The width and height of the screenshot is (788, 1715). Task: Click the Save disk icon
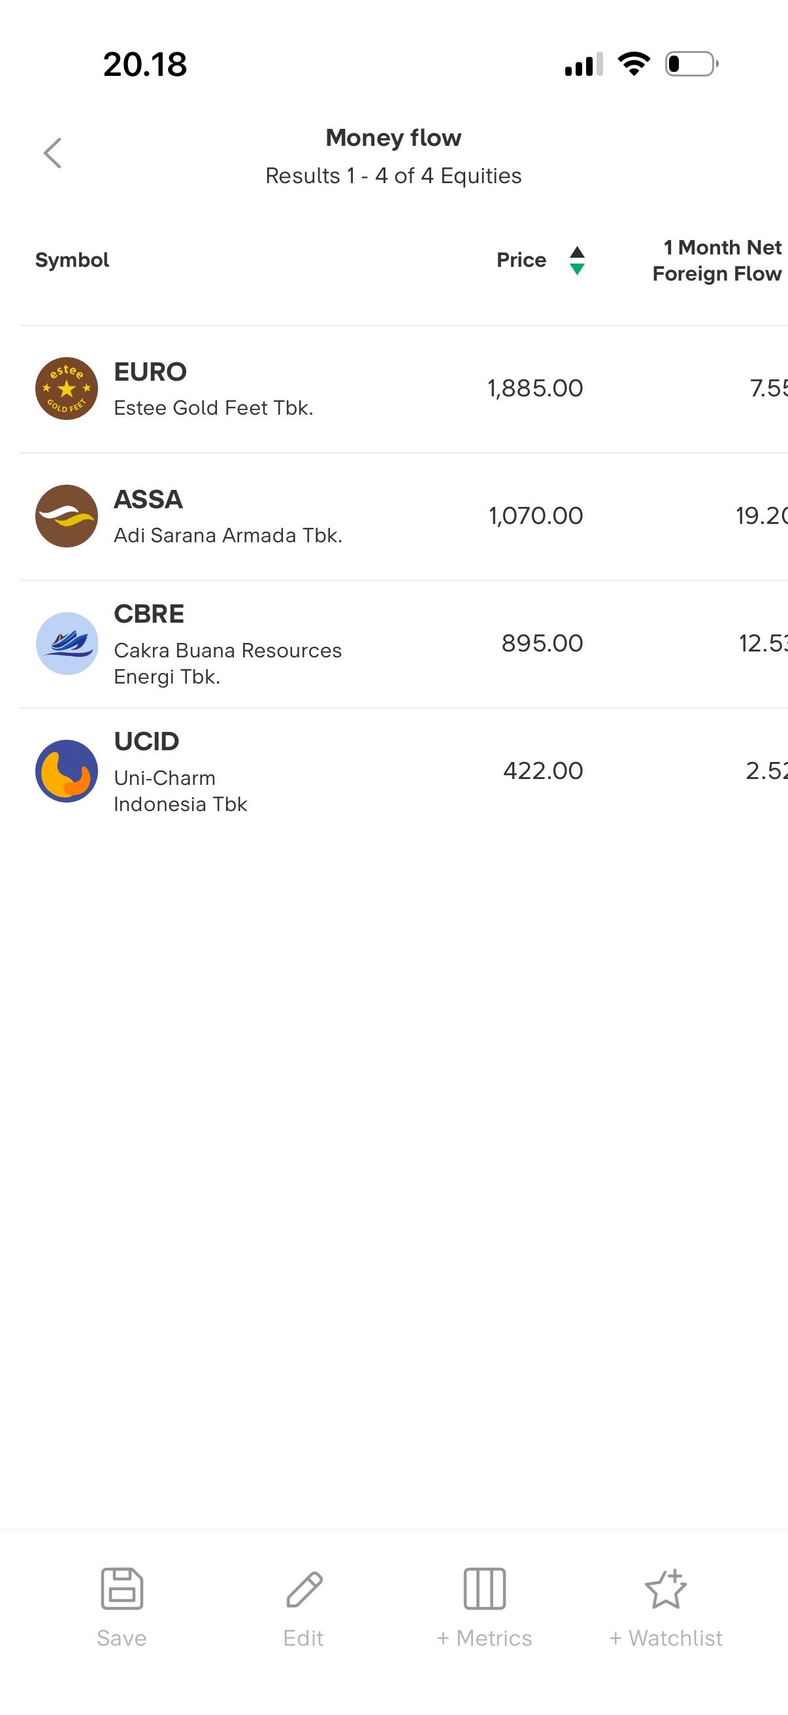(122, 1589)
